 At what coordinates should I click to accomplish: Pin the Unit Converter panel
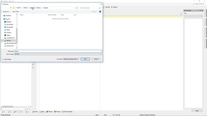pos(201,11)
